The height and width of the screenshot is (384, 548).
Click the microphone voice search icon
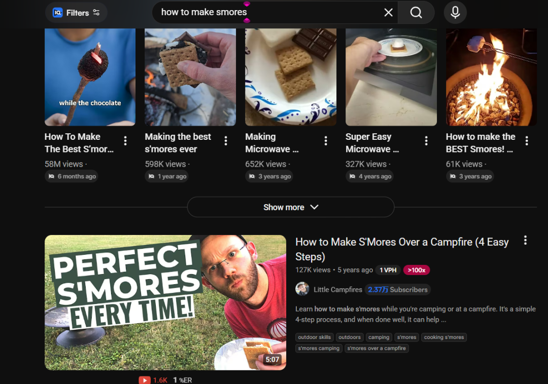(455, 13)
